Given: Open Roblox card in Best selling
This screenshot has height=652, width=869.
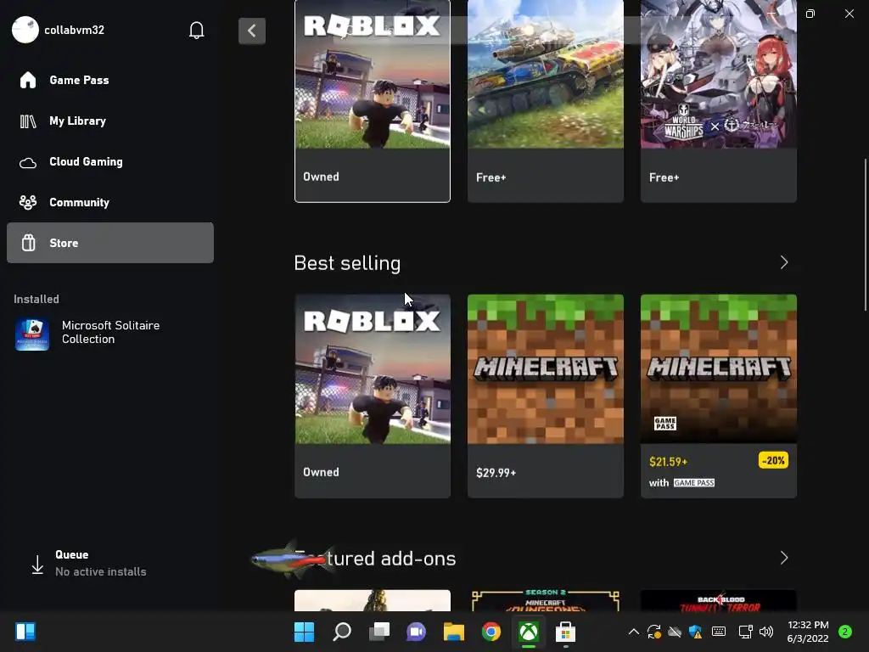Looking at the screenshot, I should point(373,396).
